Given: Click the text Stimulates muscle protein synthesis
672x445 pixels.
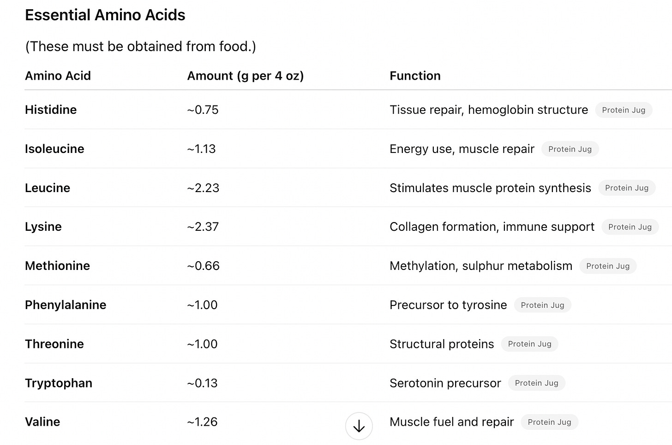Looking at the screenshot, I should (490, 188).
